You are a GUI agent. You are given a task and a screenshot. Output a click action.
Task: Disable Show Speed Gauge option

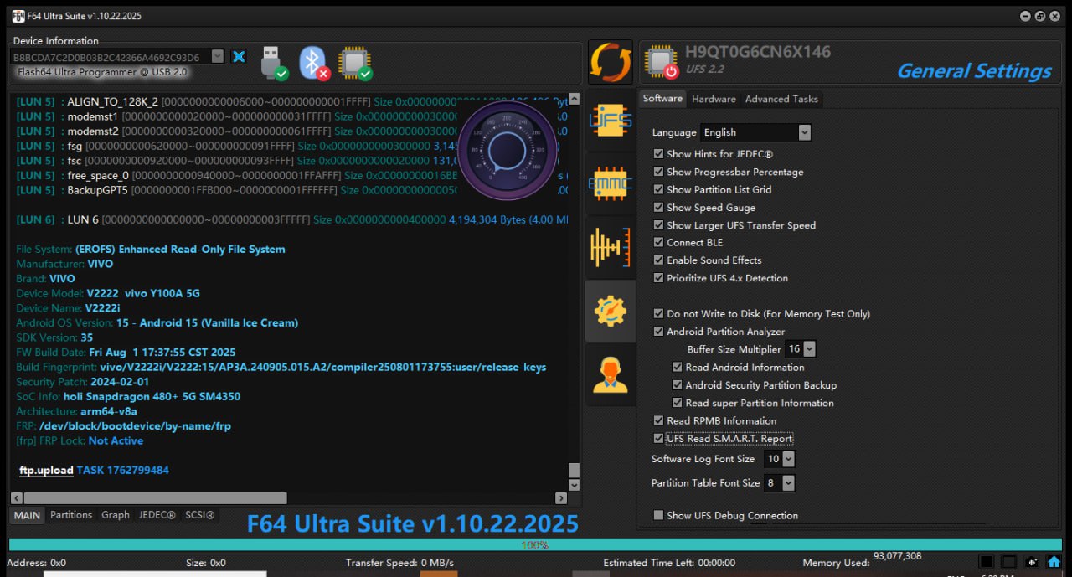(x=658, y=208)
